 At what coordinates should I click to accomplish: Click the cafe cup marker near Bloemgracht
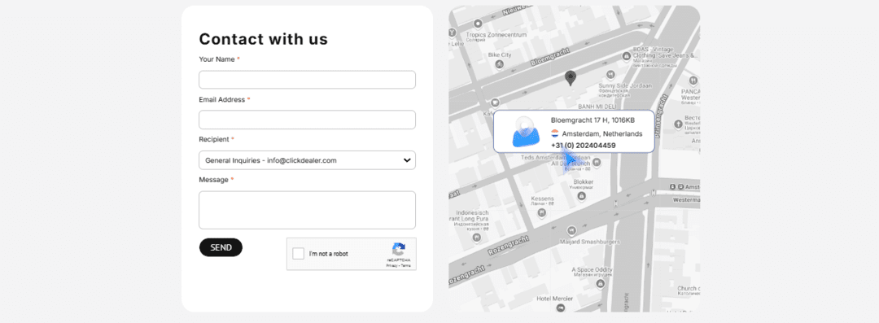click(x=495, y=103)
